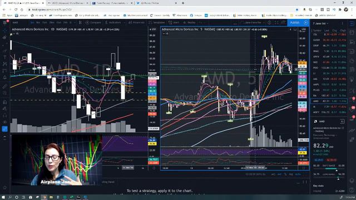This screenshot has width=356, height=200.
Task: Open the prediction and measurement tools
Action: [x=5, y=71]
